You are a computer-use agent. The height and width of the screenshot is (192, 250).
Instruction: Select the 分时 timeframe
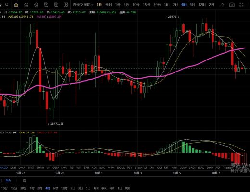tap(109, 5)
